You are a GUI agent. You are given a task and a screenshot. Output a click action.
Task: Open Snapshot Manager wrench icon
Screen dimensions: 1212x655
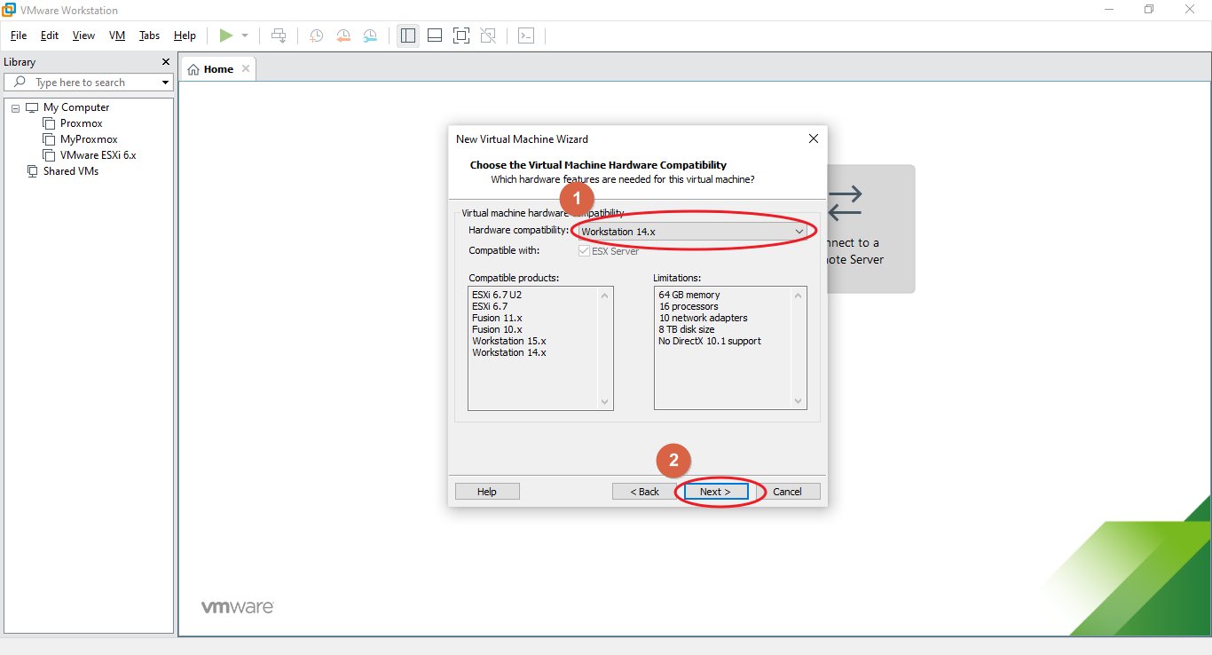pos(370,36)
